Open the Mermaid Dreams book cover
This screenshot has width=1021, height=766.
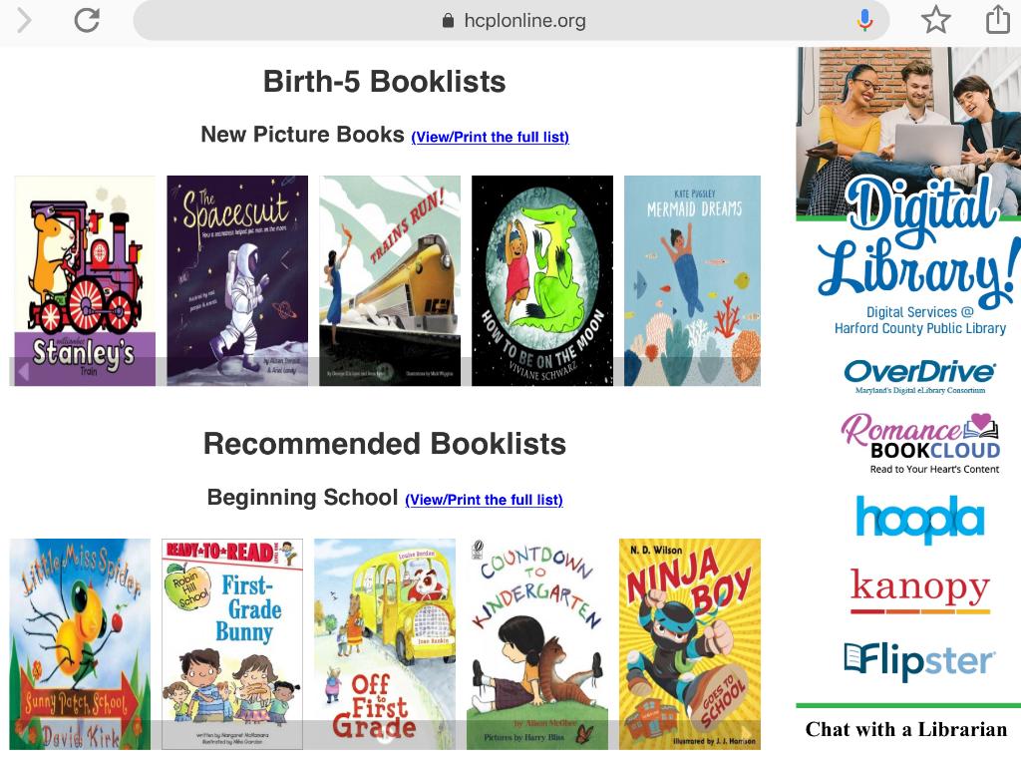coord(692,280)
